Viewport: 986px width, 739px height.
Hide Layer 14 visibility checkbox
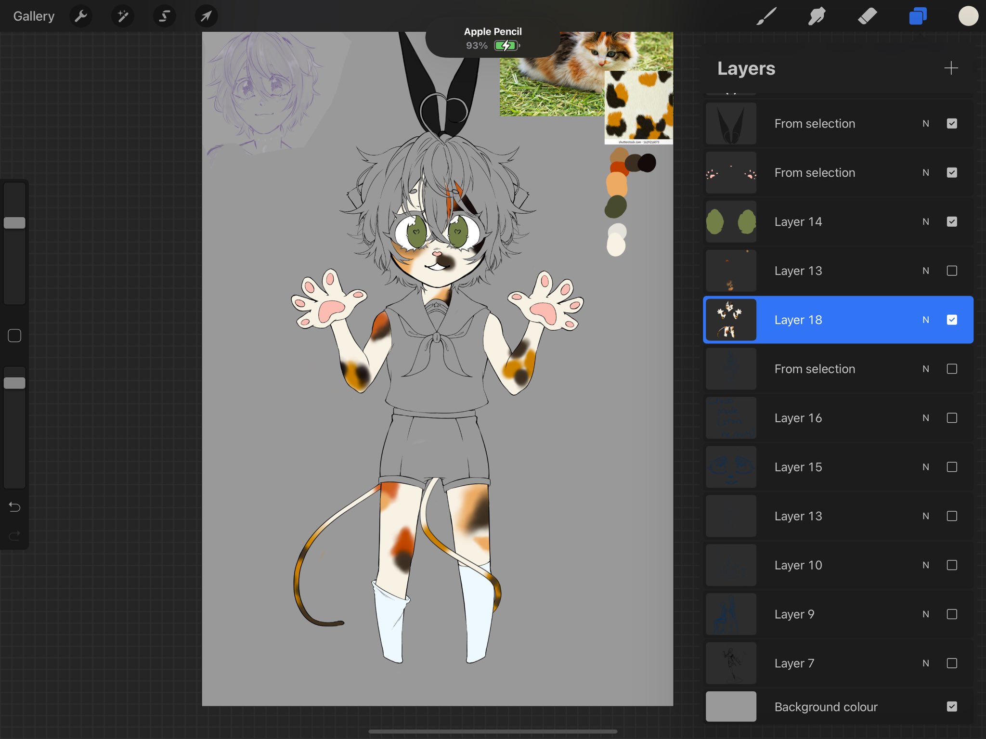pyautogui.click(x=951, y=221)
